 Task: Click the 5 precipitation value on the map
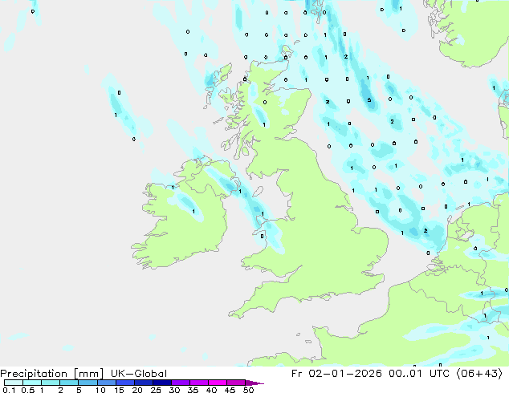tap(369, 100)
